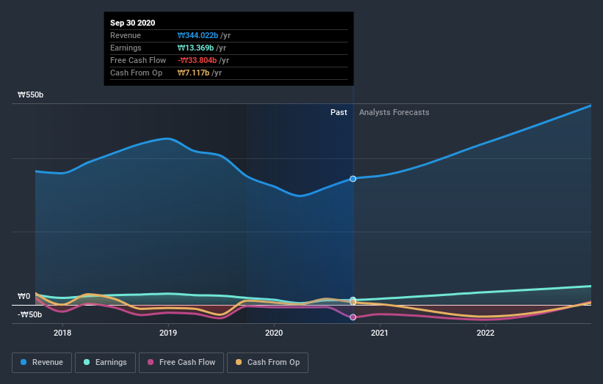Click the Cash From Op label in tooltip
This screenshot has width=603, height=384.
[x=136, y=73]
